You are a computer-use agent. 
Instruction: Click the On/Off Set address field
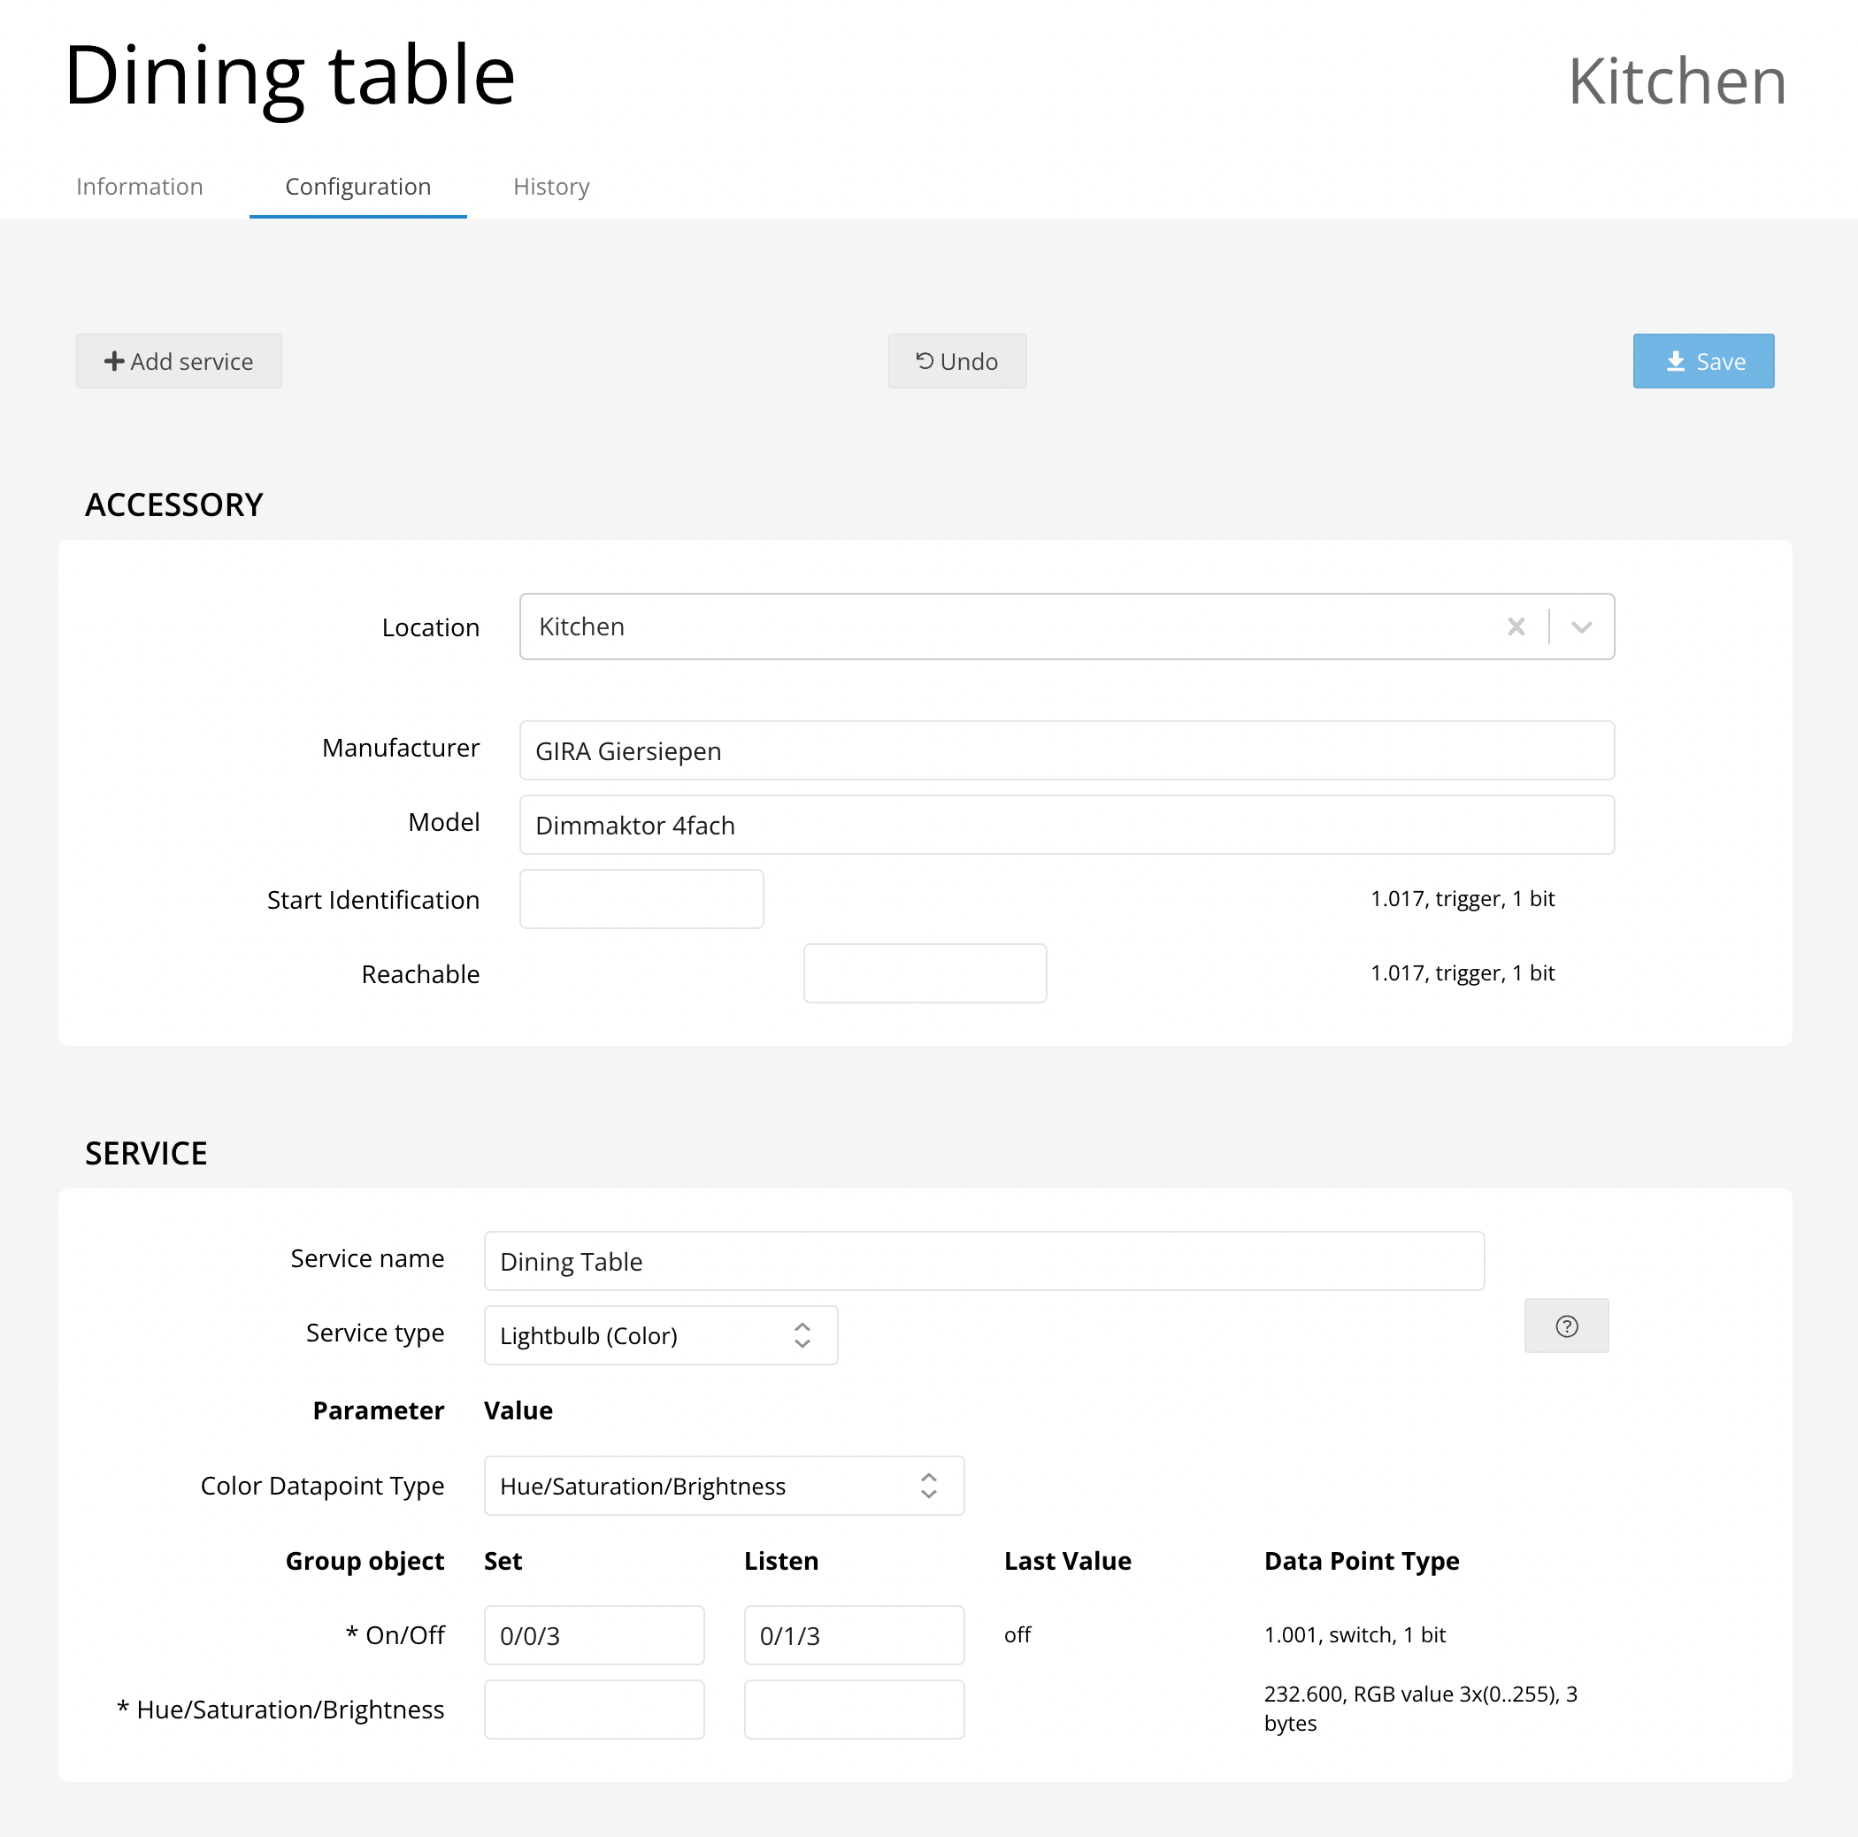(594, 1635)
